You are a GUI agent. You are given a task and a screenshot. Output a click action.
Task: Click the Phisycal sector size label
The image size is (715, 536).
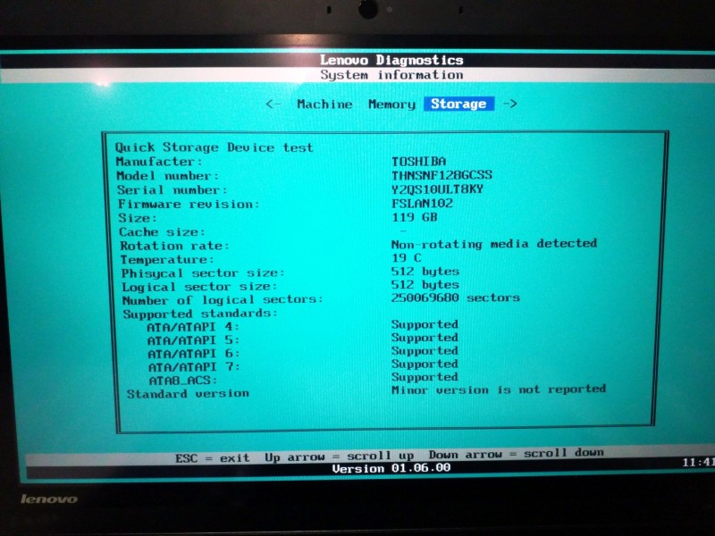coord(203,273)
